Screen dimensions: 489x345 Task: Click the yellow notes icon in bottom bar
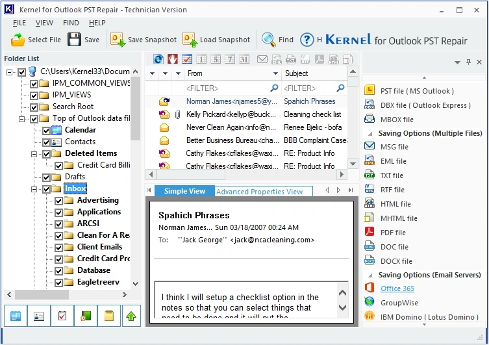click(109, 316)
